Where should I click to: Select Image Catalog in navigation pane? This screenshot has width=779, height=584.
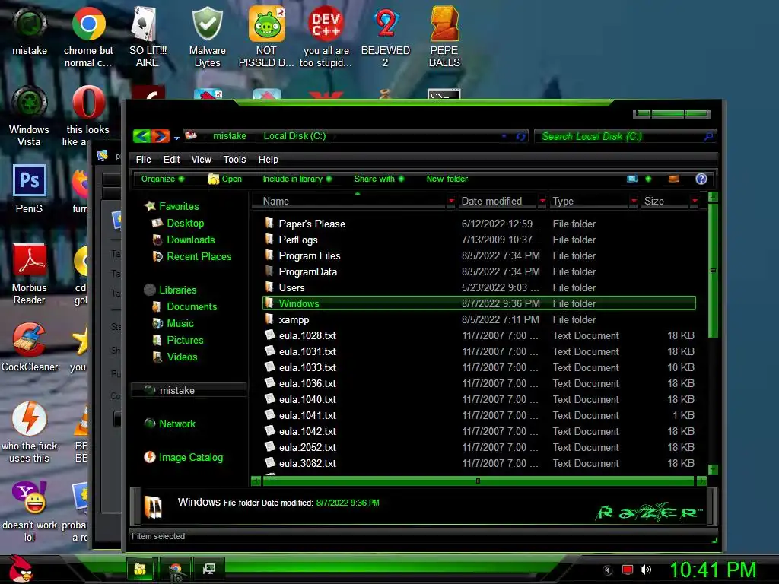tap(183, 457)
